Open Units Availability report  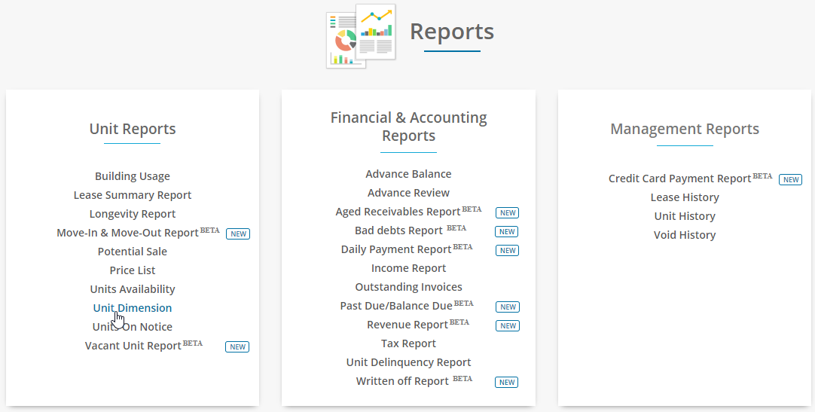(x=133, y=289)
